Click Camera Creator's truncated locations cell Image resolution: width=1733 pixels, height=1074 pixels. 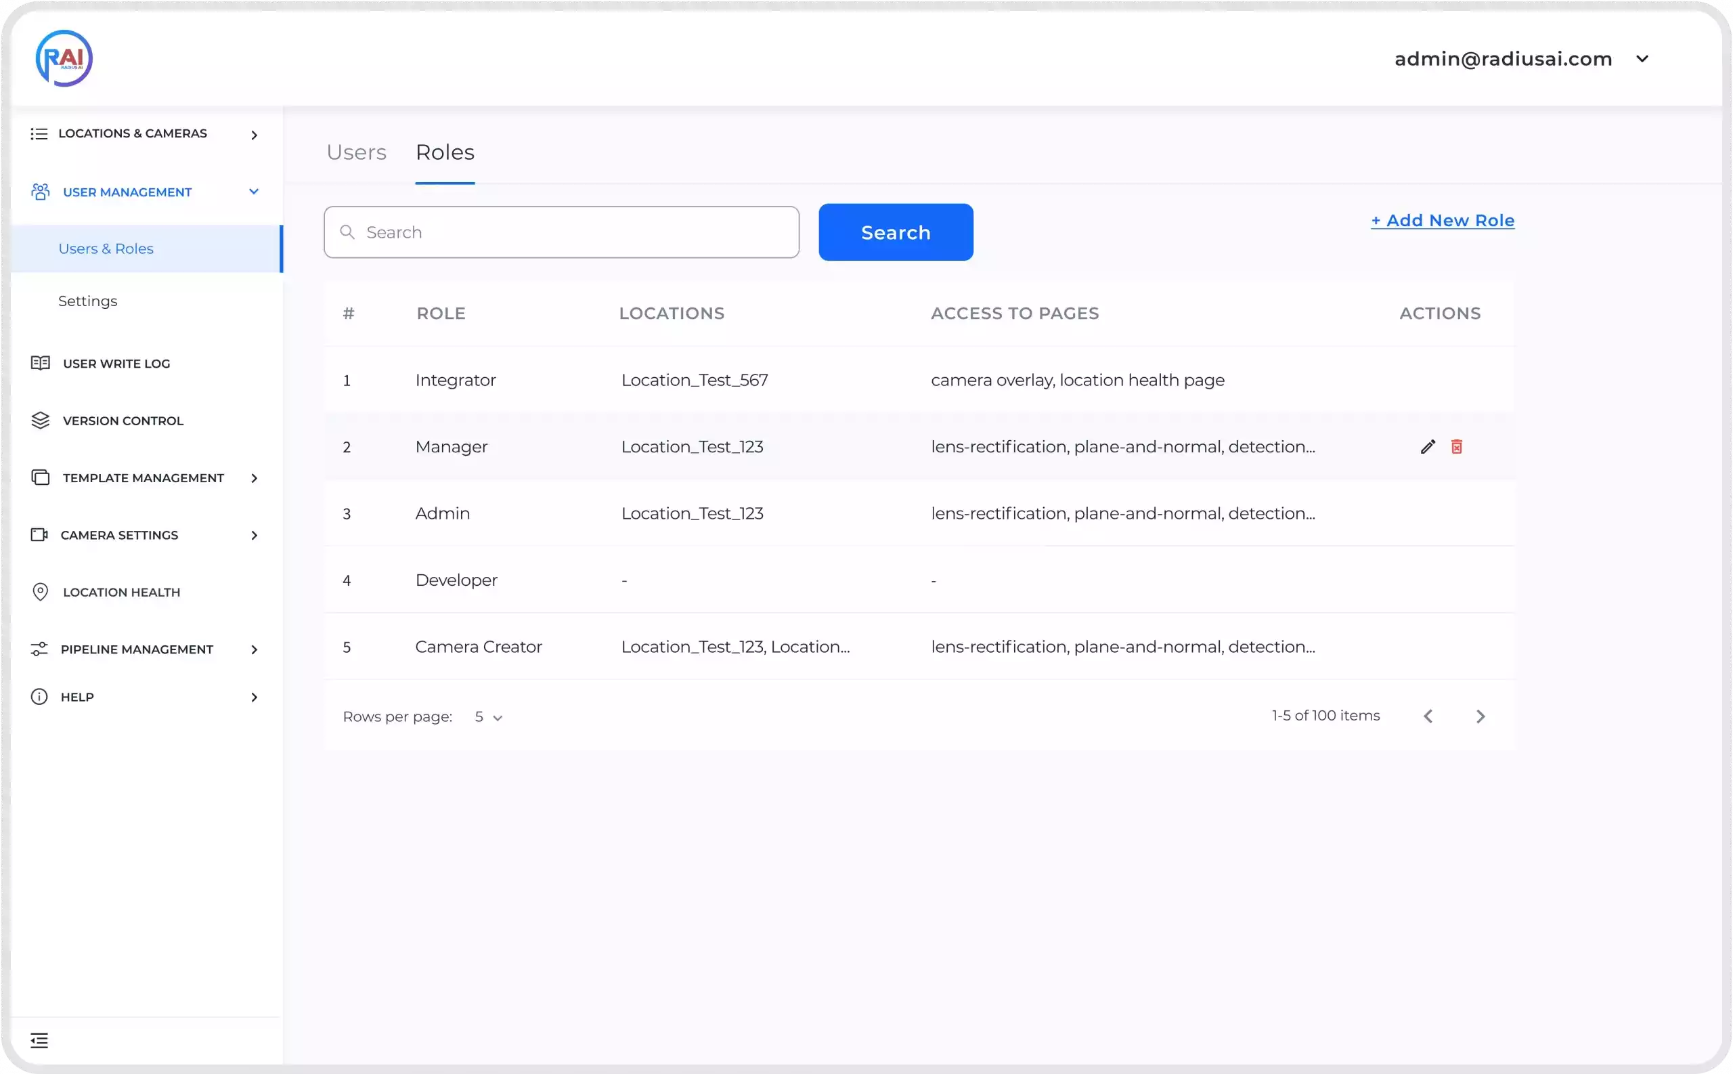coord(736,647)
